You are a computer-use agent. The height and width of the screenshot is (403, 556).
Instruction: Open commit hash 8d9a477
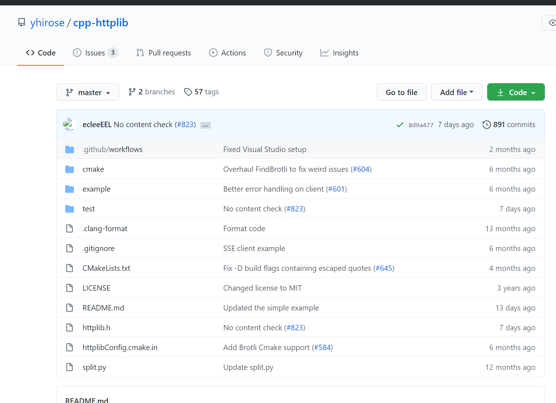421,125
